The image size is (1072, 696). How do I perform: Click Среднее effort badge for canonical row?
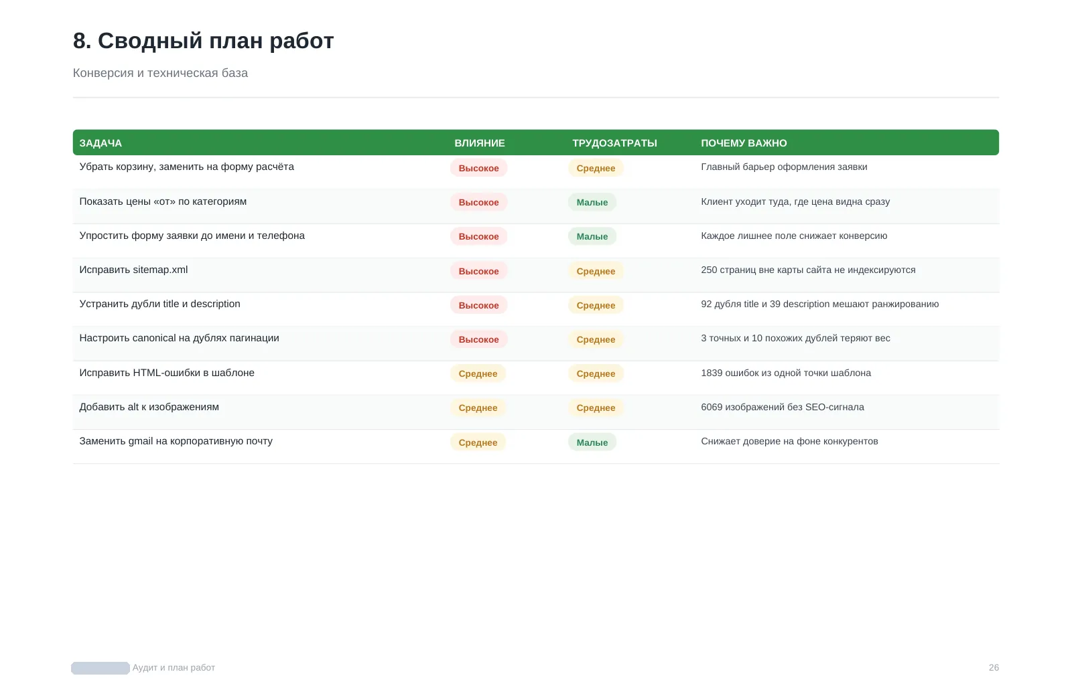tap(596, 339)
